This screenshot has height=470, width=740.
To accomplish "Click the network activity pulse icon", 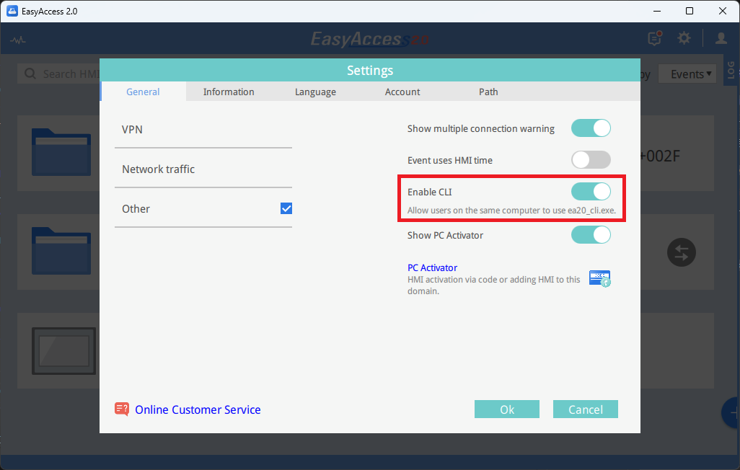I will coord(17,40).
